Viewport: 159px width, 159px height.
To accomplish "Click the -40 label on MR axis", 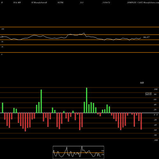I will pyautogui.click(x=155, y=125).
